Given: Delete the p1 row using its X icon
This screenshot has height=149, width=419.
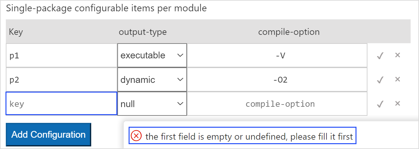Looking at the screenshot, I should (397, 55).
